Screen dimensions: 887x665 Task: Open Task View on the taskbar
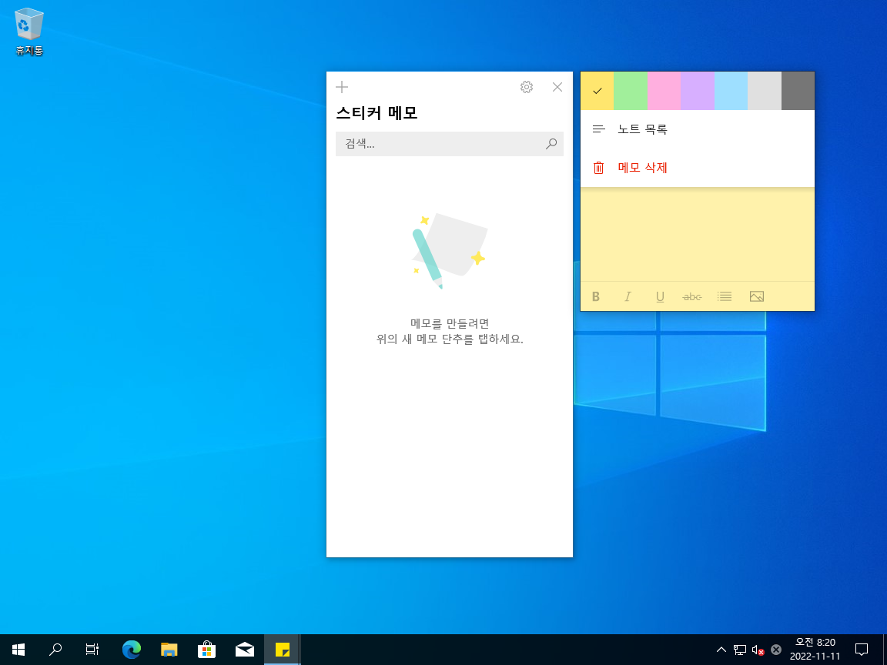coord(92,650)
